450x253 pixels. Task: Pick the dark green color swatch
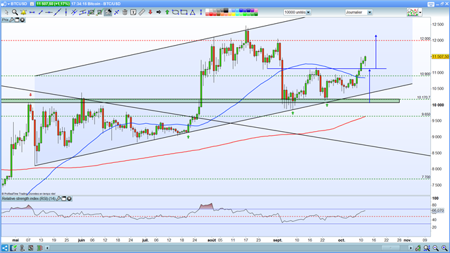256,14
